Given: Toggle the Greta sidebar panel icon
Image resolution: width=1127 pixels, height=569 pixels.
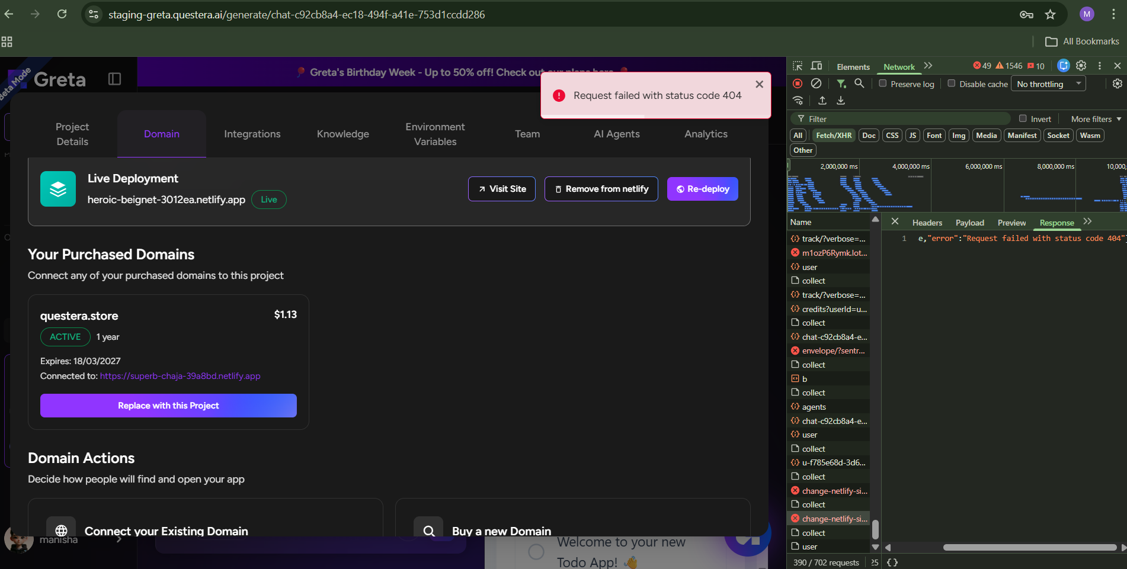Looking at the screenshot, I should (x=114, y=79).
